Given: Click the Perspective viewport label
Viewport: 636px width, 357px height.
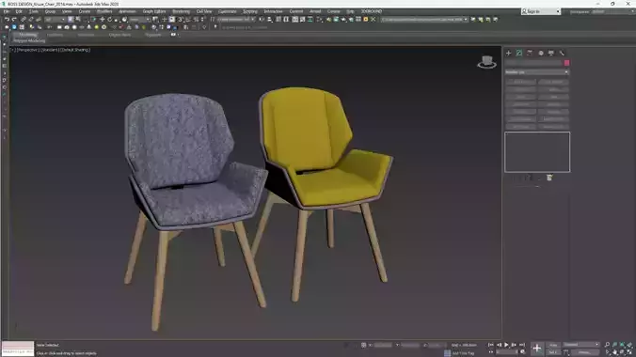Looking at the screenshot, I should tap(27, 50).
